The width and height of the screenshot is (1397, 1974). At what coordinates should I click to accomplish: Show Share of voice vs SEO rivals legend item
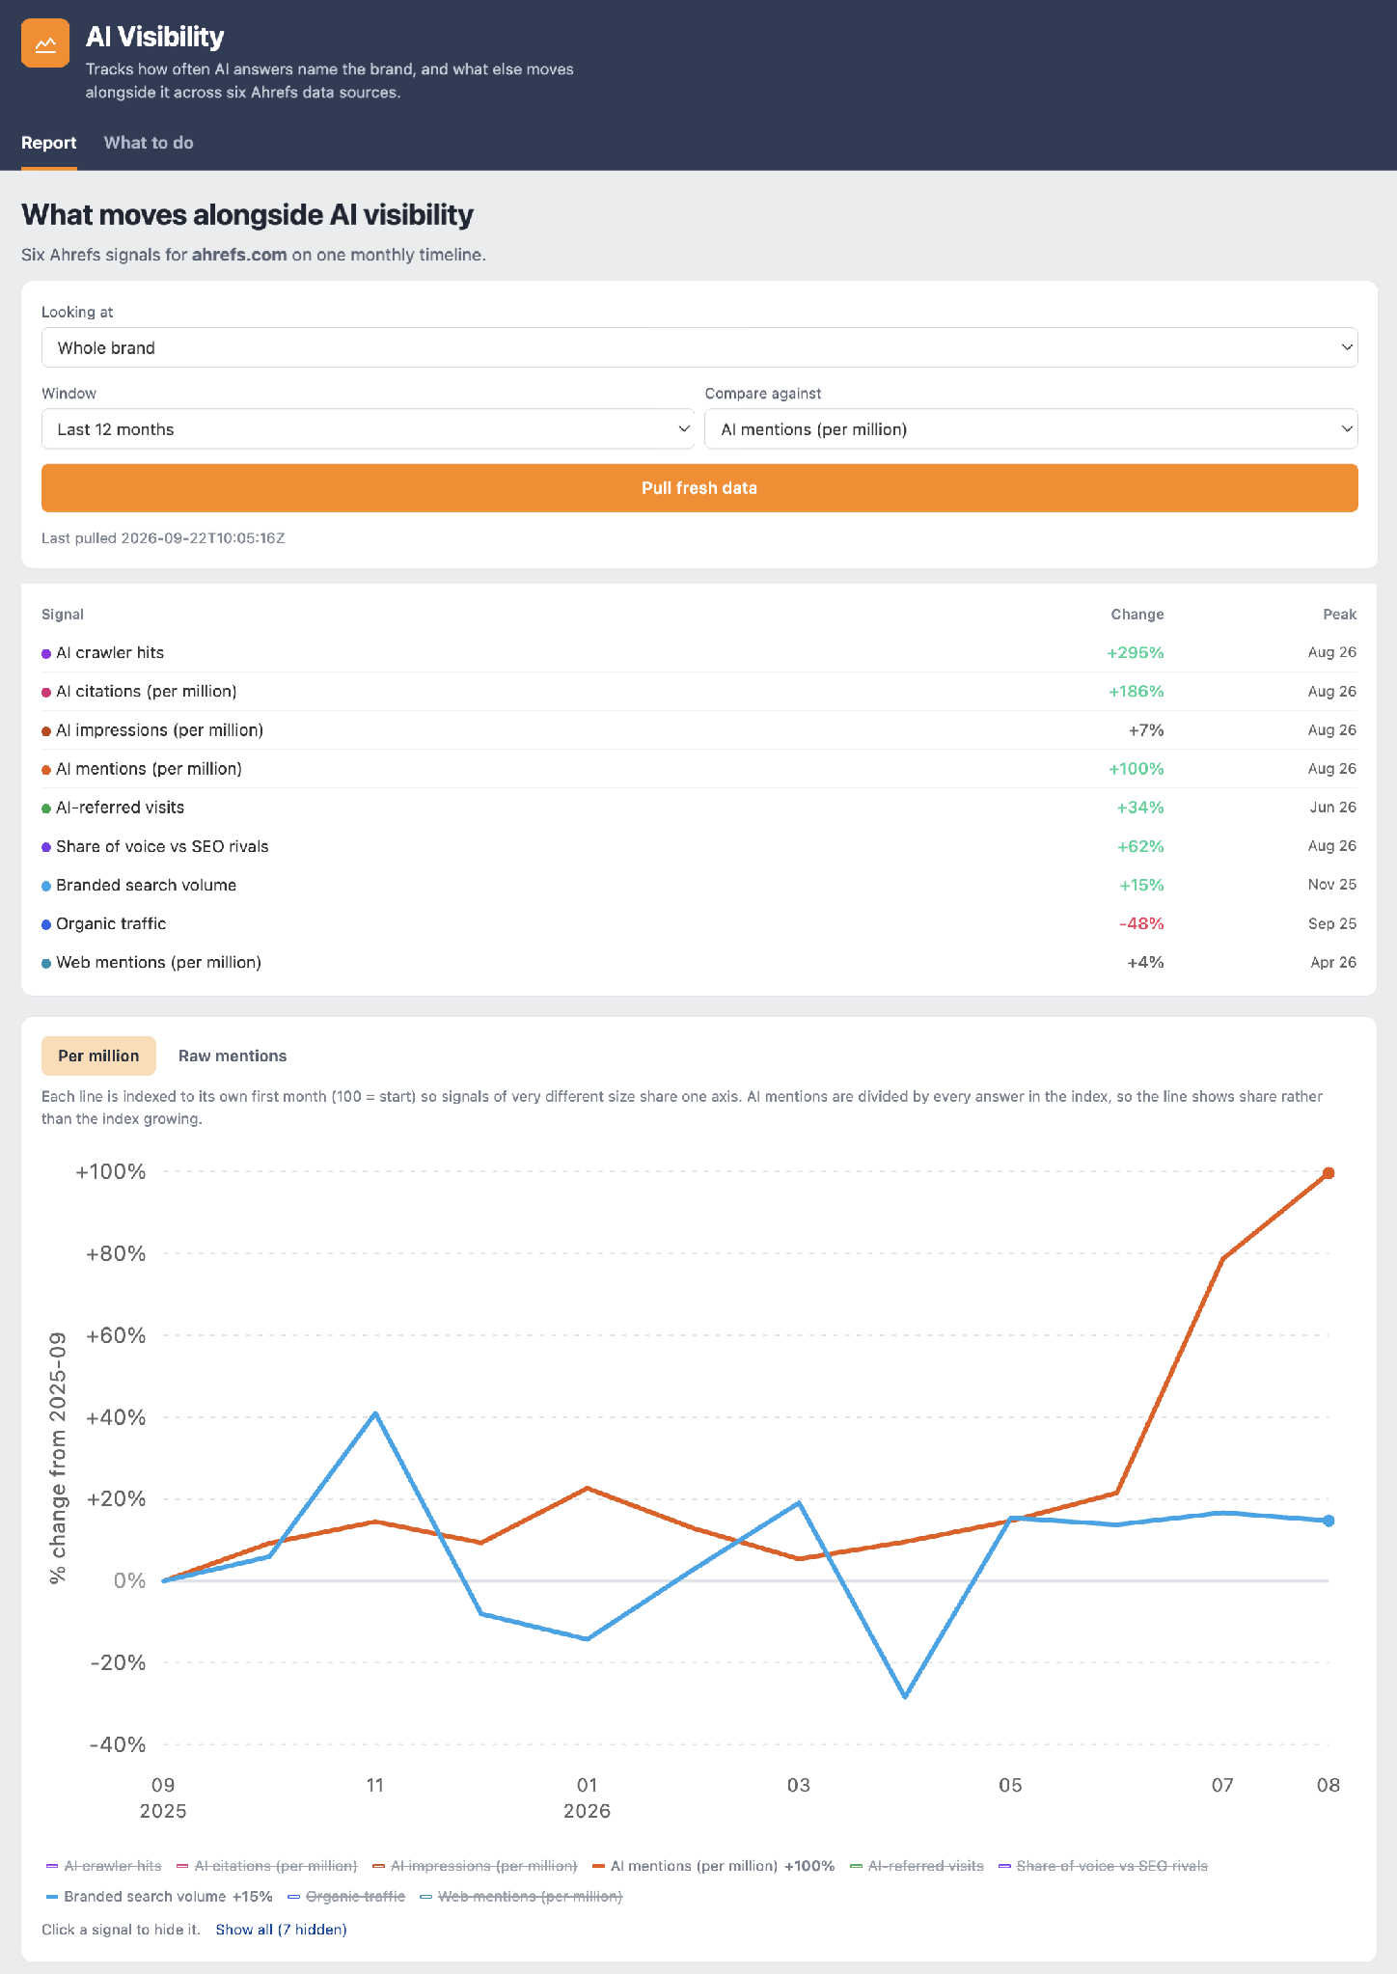coord(1103,1866)
